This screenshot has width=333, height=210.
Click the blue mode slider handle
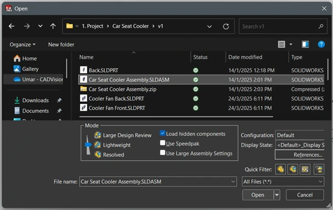point(88,145)
